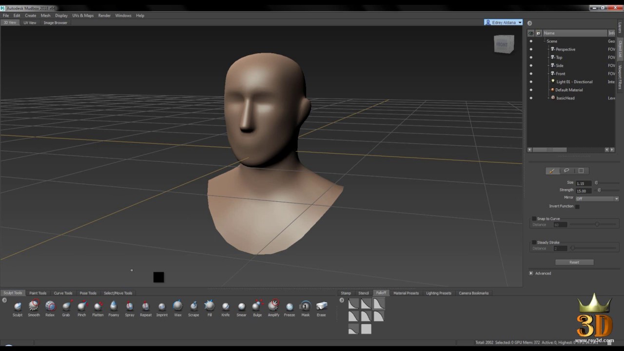Expand the sculpt tools tray arrow

click(4, 300)
